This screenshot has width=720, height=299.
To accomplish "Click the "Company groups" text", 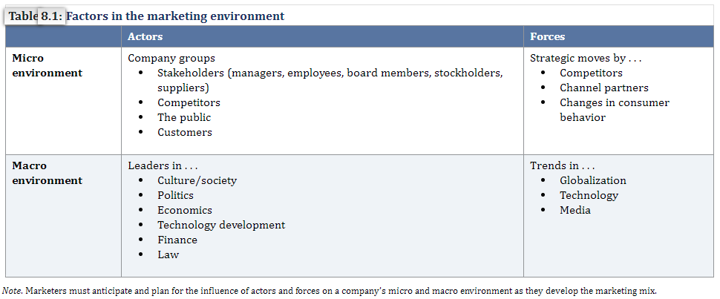I will coord(171,59).
